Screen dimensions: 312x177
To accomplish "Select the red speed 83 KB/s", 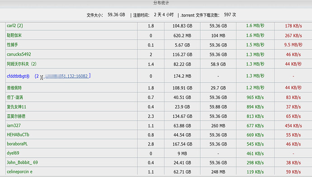I will click(x=293, y=98).
